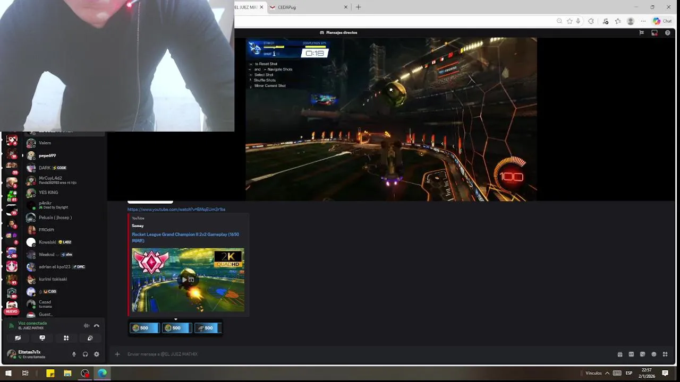Open browser settings and more menu
The height and width of the screenshot is (382, 680).
[643, 21]
